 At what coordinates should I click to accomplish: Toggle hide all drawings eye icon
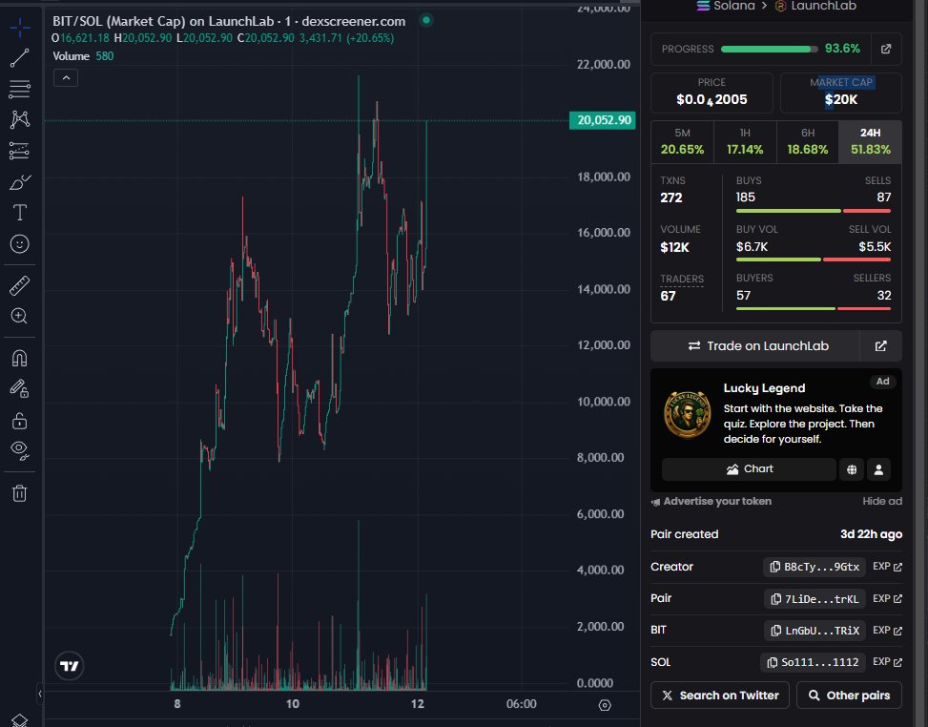coord(19,451)
